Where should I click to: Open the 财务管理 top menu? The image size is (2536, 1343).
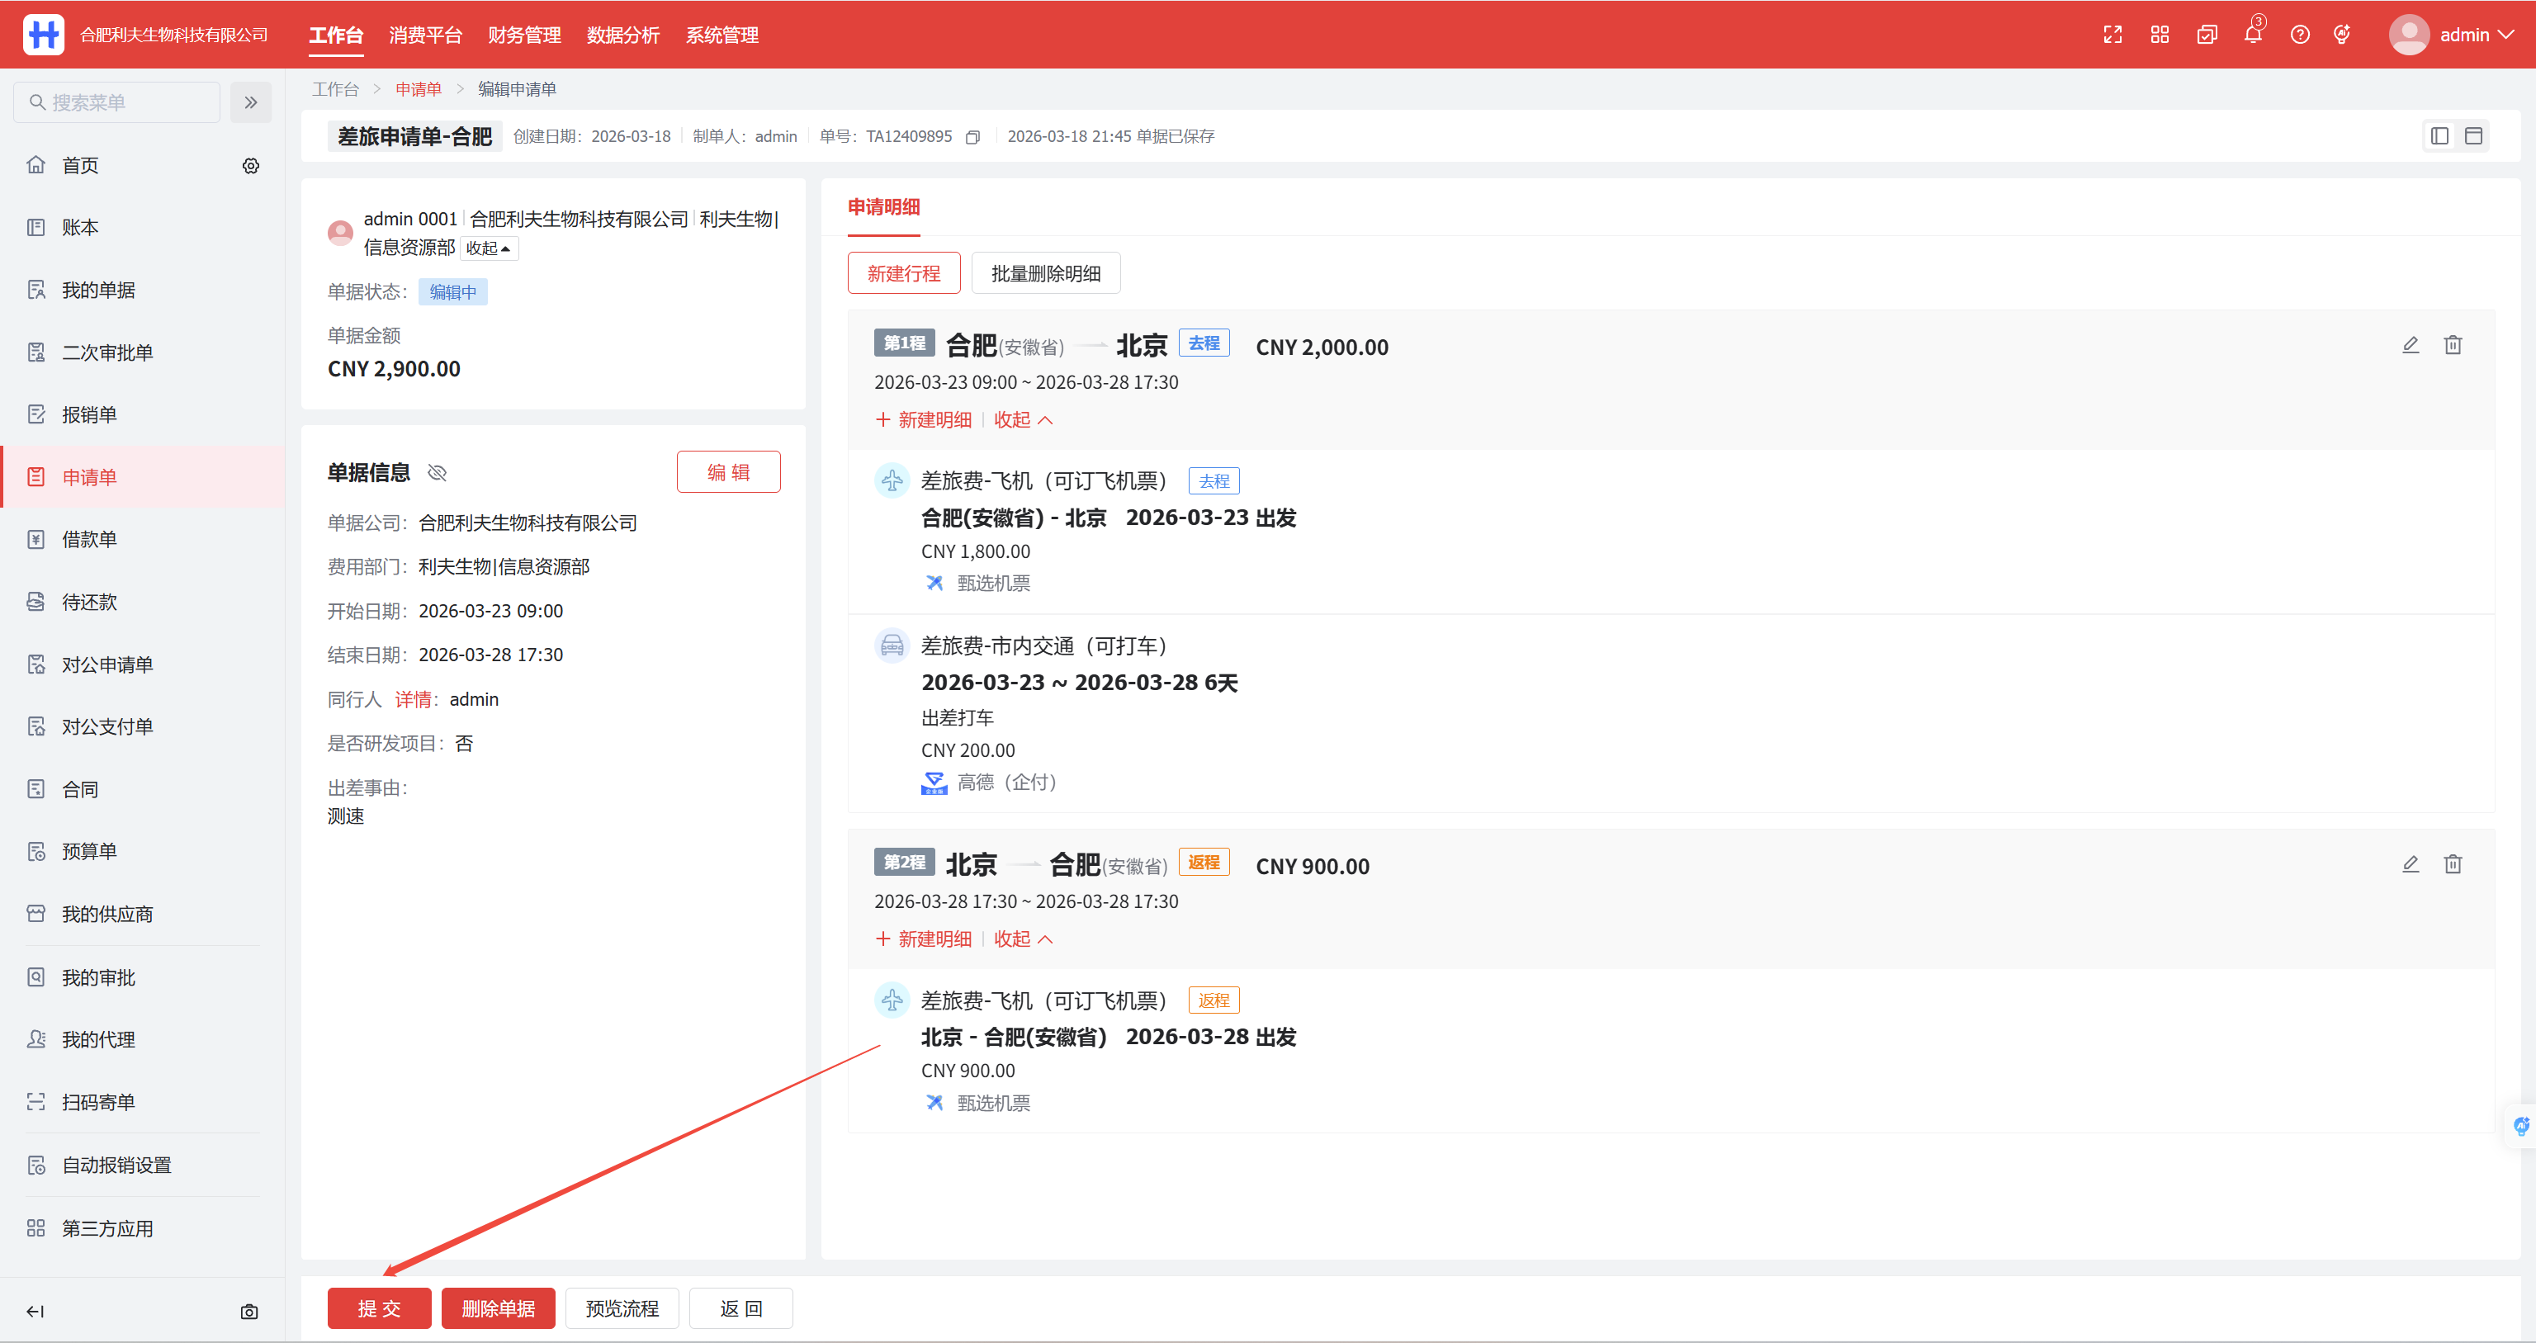523,35
